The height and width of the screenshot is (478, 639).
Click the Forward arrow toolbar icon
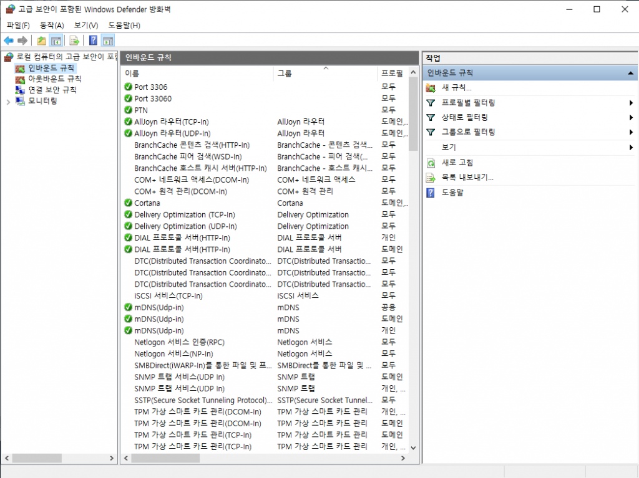point(23,41)
